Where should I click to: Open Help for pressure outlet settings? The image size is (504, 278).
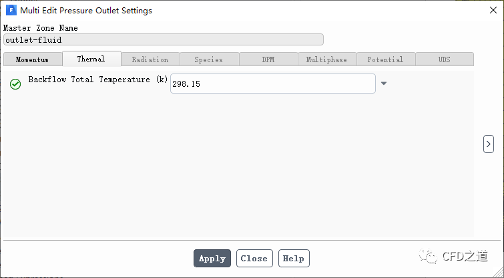click(x=293, y=259)
